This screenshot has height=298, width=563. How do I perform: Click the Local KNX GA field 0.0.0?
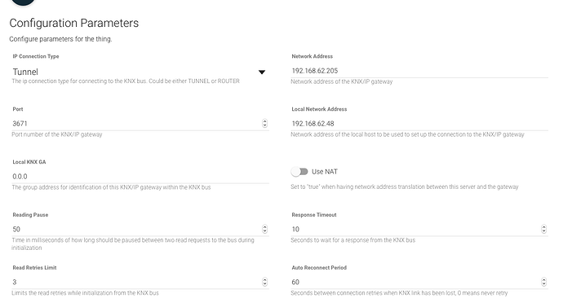click(140, 176)
